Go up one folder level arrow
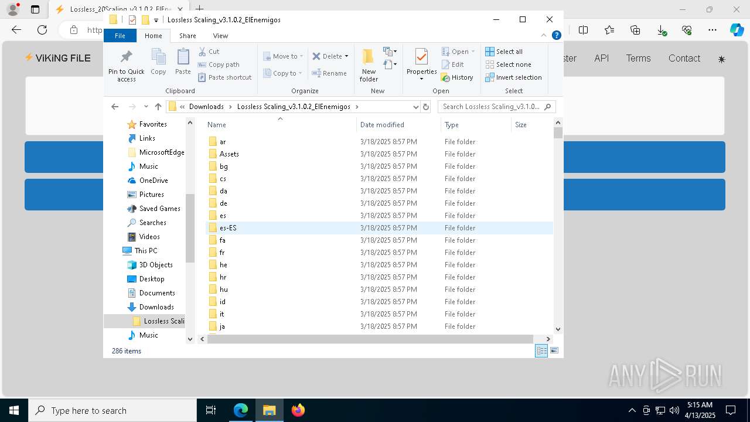750x422 pixels. point(158,107)
